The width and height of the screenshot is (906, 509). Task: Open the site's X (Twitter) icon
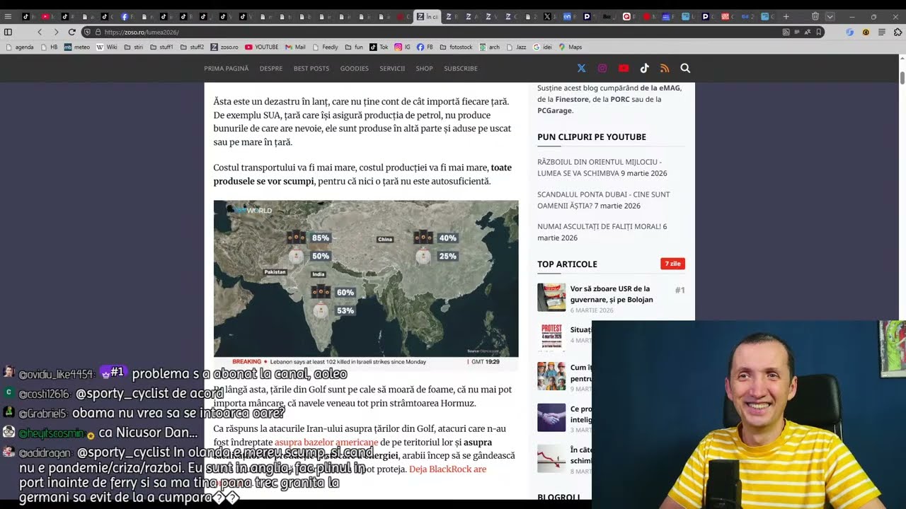pyautogui.click(x=581, y=69)
